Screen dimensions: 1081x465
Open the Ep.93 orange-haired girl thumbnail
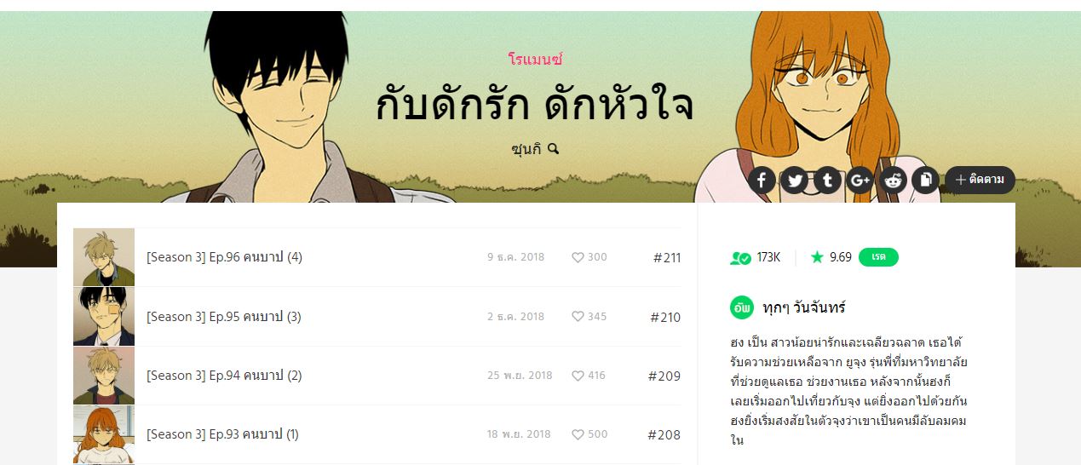[x=104, y=434]
